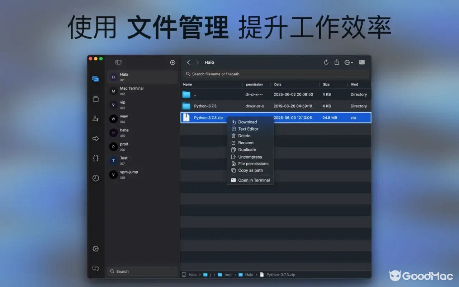
Task: Open the snippets curly braces icon
Action: [95, 158]
